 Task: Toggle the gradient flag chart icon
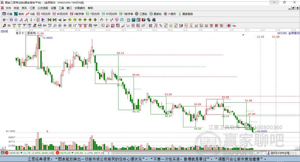coord(43,20)
